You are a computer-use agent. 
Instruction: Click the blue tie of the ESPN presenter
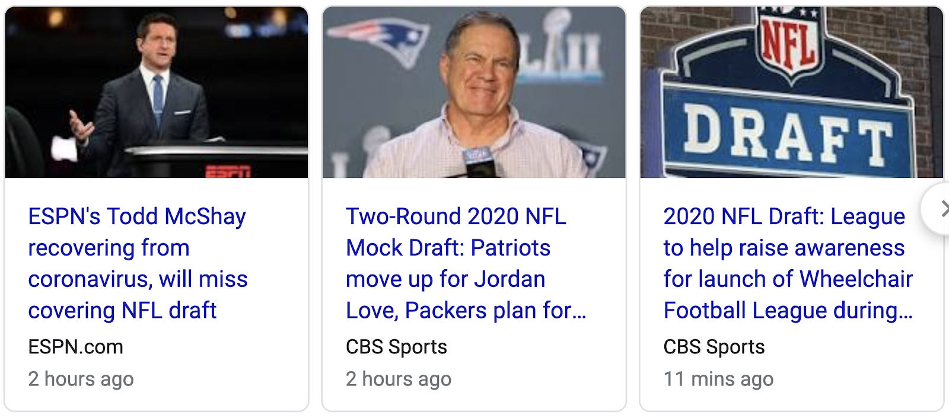coord(158,98)
